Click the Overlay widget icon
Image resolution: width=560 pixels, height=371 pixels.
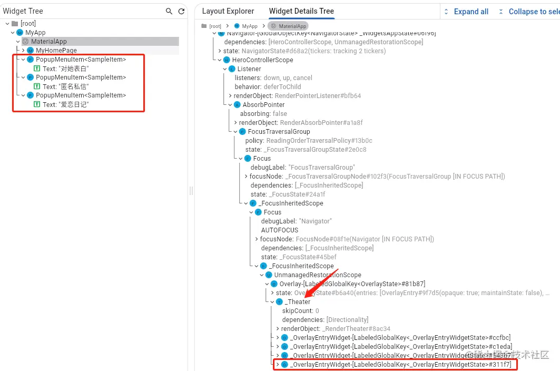(274, 284)
